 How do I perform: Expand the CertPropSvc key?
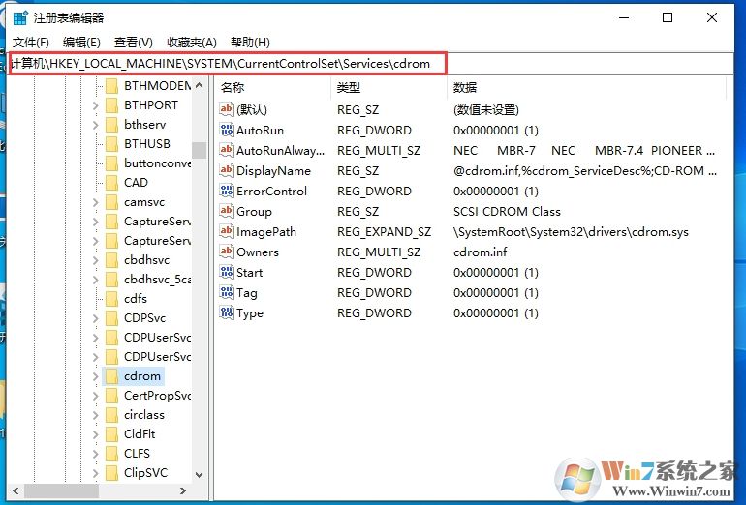click(95, 396)
